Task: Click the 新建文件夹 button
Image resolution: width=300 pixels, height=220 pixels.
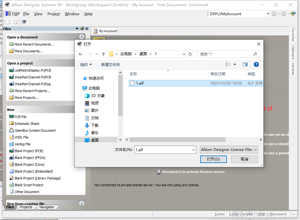Action: (x=110, y=64)
